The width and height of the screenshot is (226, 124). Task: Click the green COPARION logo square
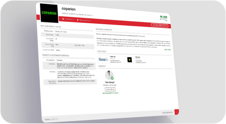[x=49, y=13]
